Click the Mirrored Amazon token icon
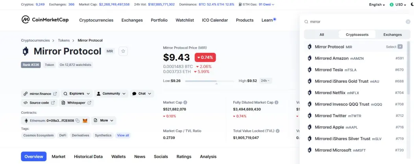This screenshot has height=164, width=414. click(x=309, y=58)
